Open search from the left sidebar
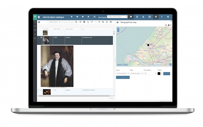The image size is (203, 127). coord(35,26)
